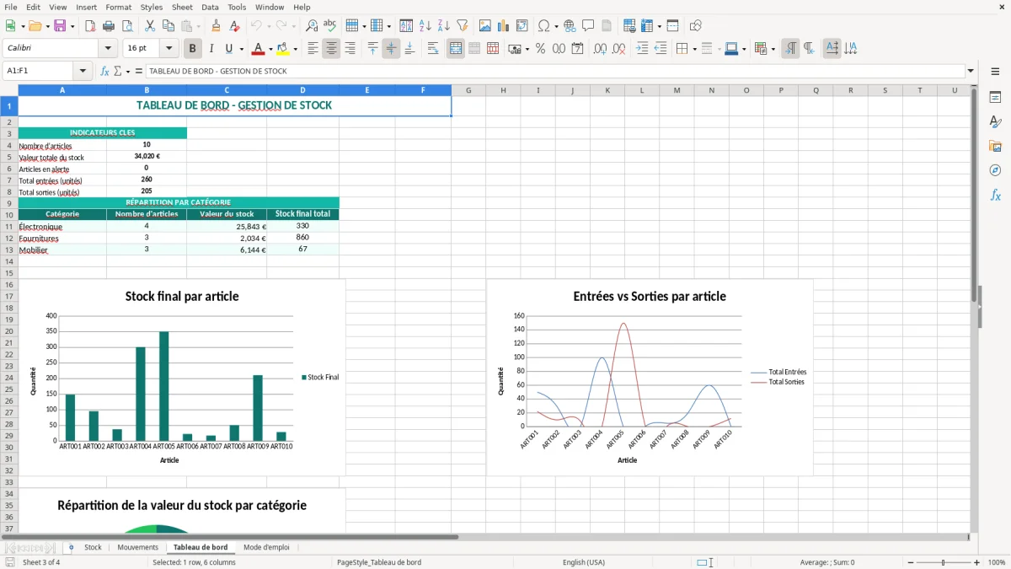
Task: Click the 100% zoom level text
Action: click(x=996, y=562)
